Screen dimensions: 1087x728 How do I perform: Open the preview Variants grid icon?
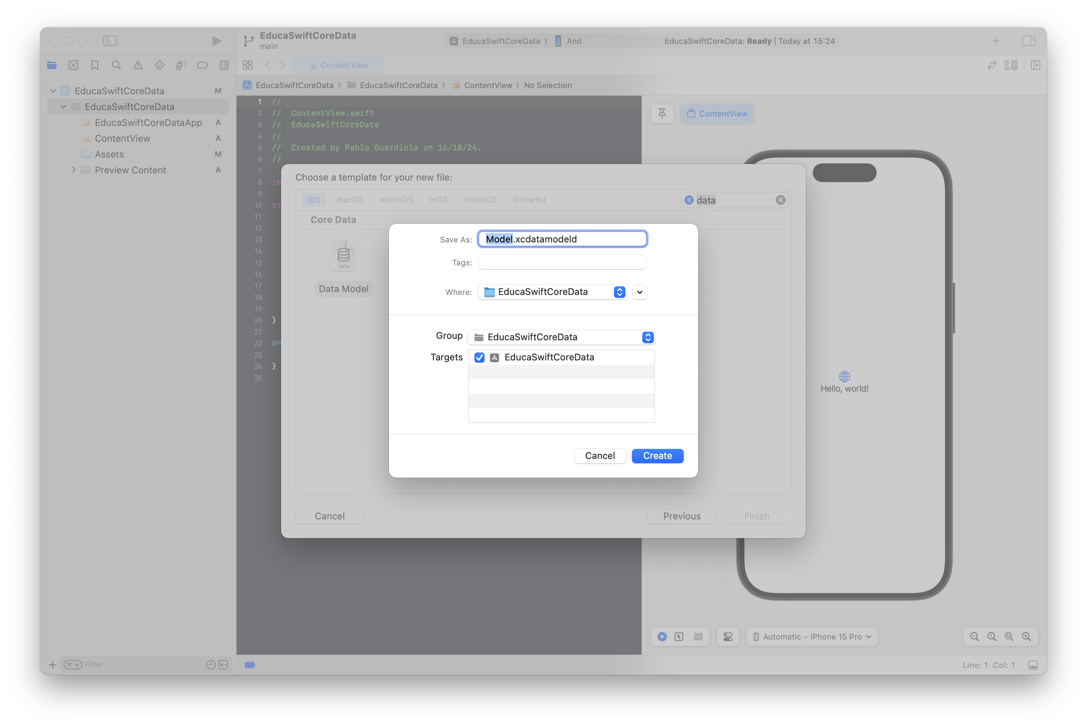coord(698,637)
